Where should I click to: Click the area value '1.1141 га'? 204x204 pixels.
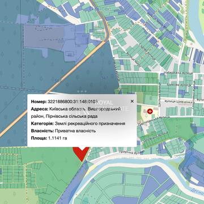(57, 138)
